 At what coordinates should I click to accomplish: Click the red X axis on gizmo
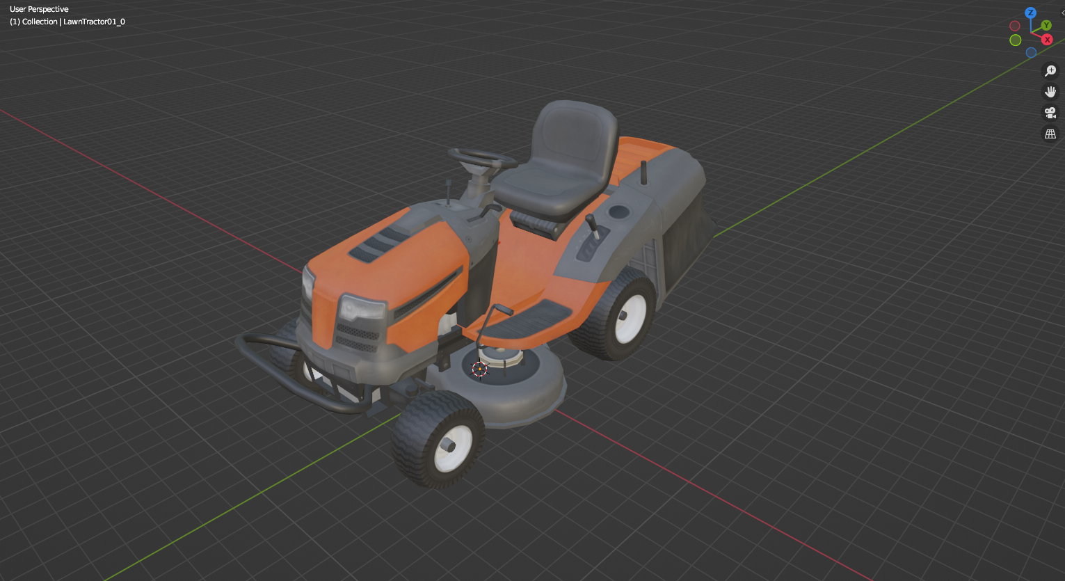click(x=1047, y=40)
